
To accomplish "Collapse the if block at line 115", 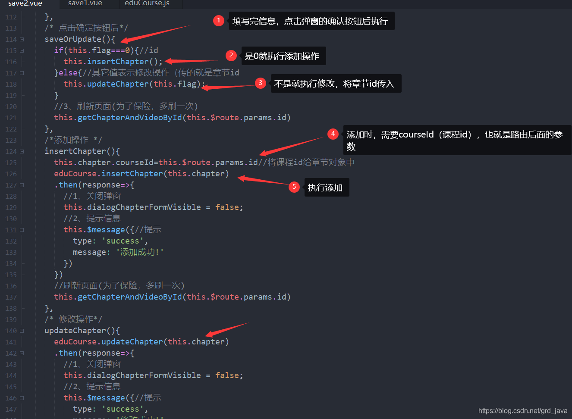I will [22, 50].
